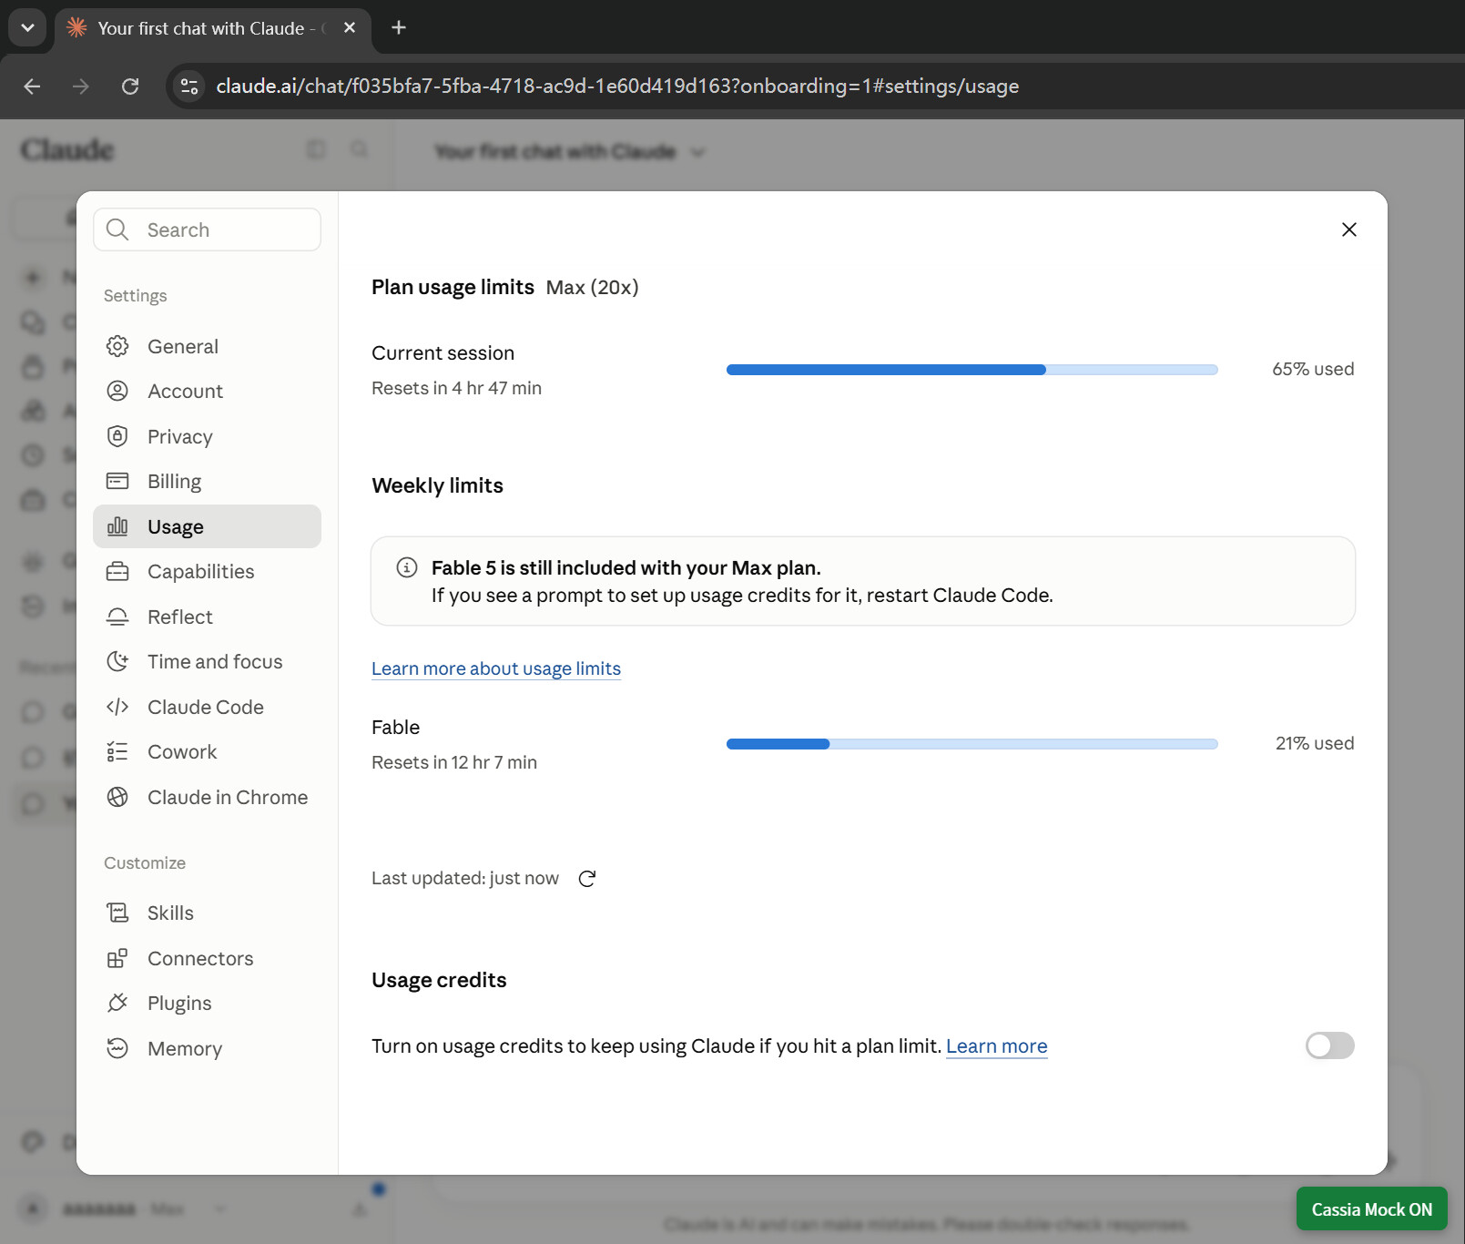Enable the usage credits toggle
Image resolution: width=1465 pixels, height=1244 pixels.
1329,1045
